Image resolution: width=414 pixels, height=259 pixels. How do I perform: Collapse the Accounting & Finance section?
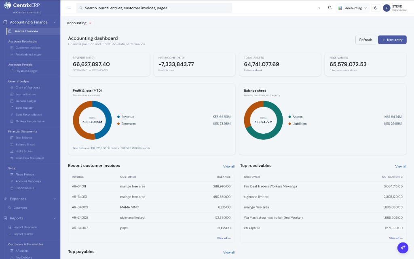[x=55, y=22]
